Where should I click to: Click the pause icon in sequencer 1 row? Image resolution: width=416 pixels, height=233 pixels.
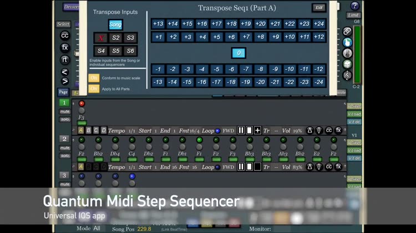pyautogui.click(x=241, y=130)
